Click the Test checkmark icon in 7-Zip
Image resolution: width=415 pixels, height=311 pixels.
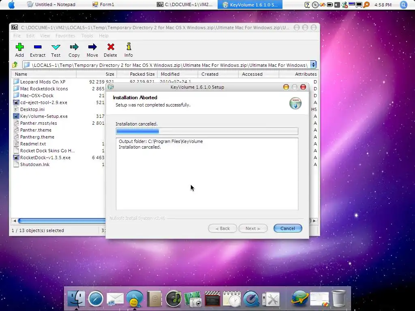pyautogui.click(x=56, y=47)
